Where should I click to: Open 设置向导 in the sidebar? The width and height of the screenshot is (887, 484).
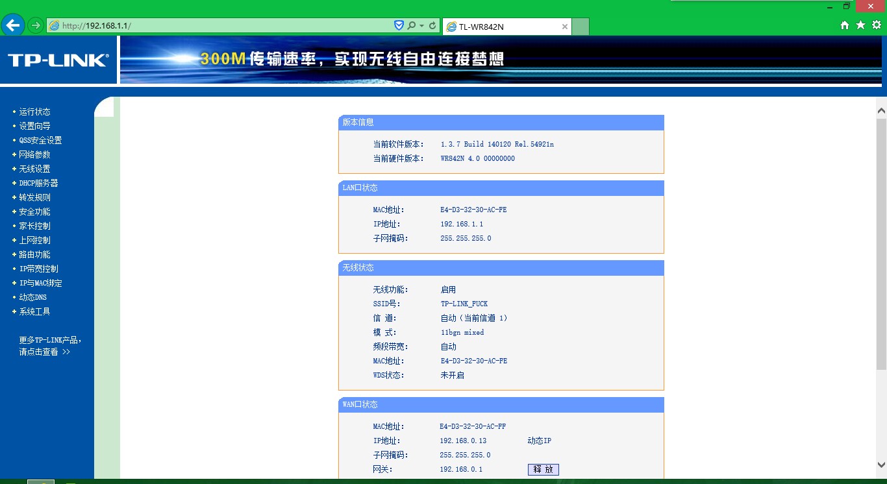[x=34, y=126]
